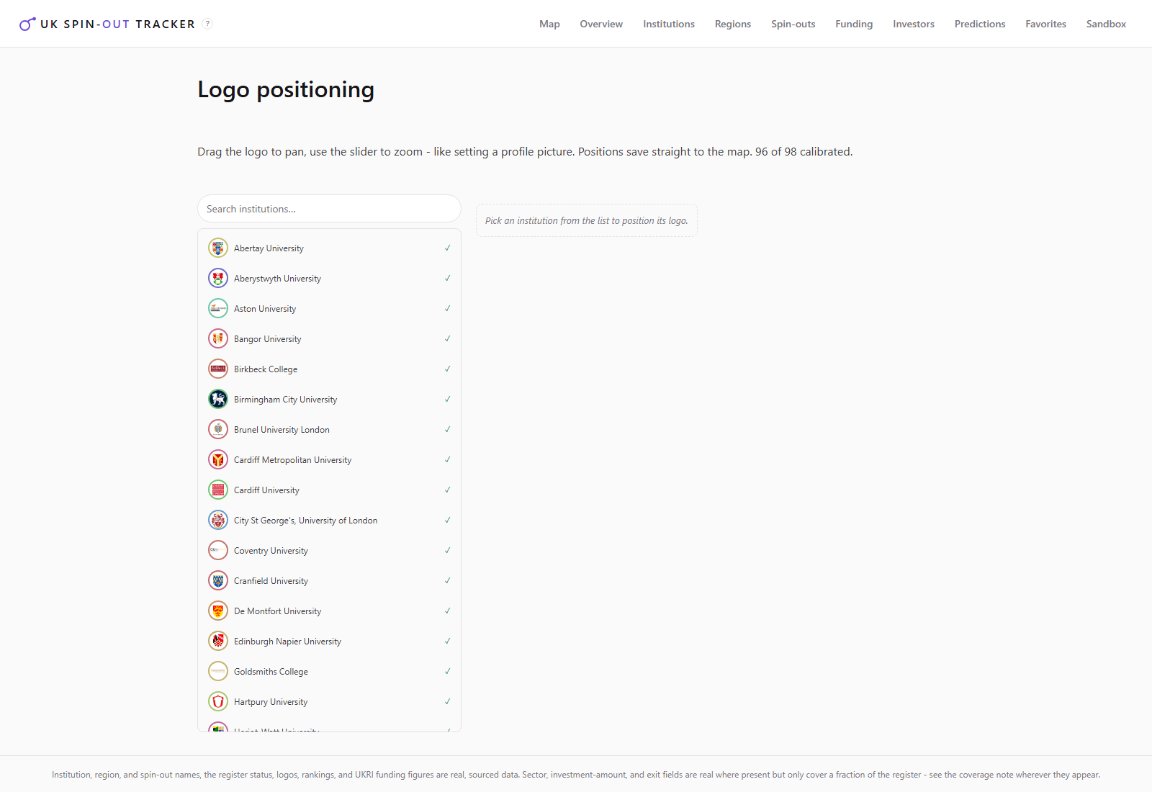This screenshot has width=1152, height=792.
Task: Open the Investors section
Action: 914,24
